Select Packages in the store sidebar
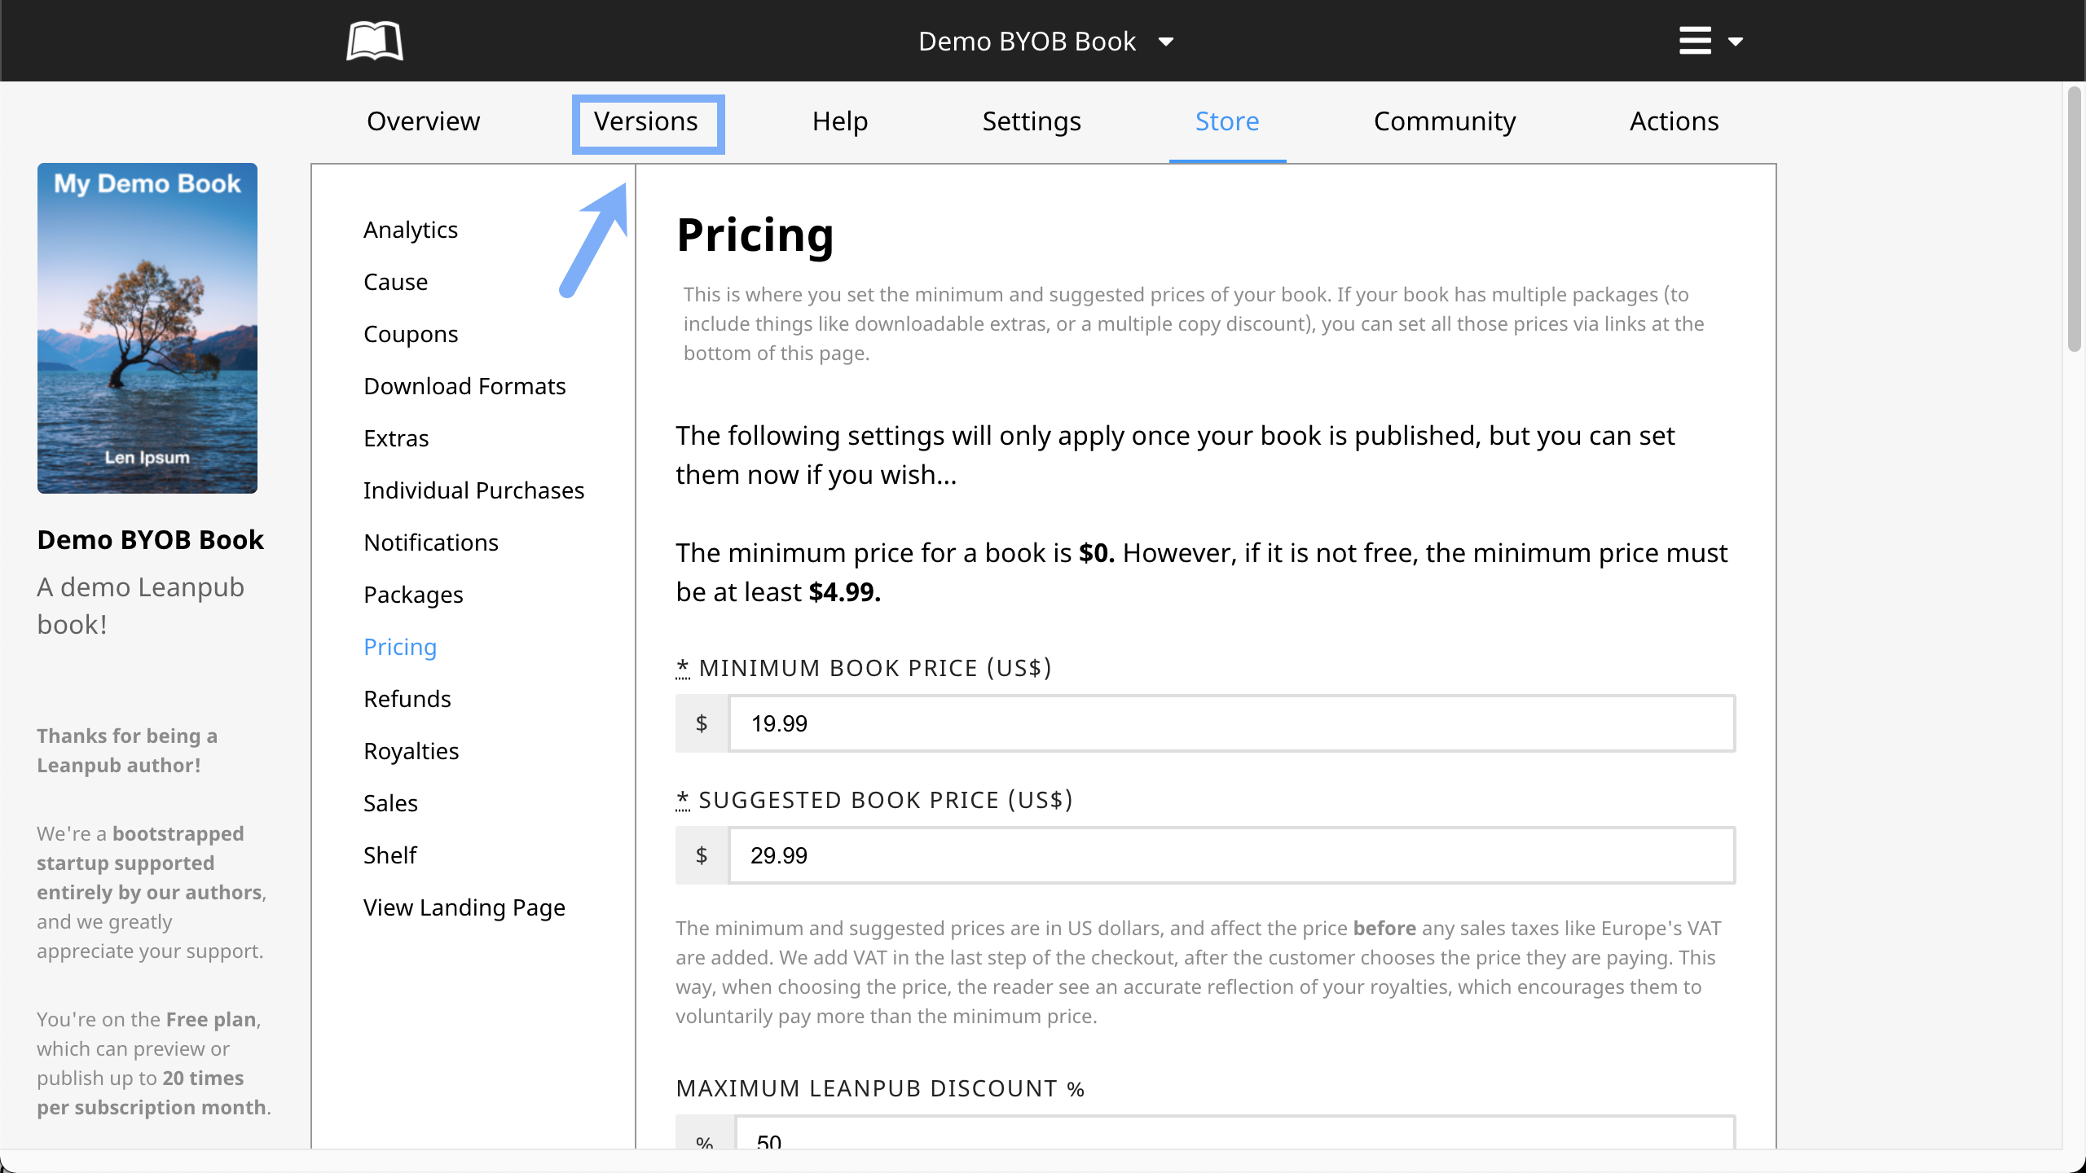Image resolution: width=2086 pixels, height=1173 pixels. click(x=413, y=595)
